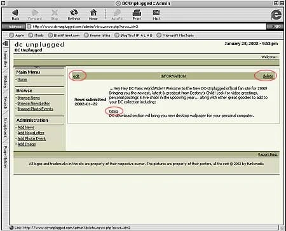The image size is (286, 231).
Task: Click the 'News submitted 2002-01-22' text
Action: pyautogui.click(x=90, y=102)
